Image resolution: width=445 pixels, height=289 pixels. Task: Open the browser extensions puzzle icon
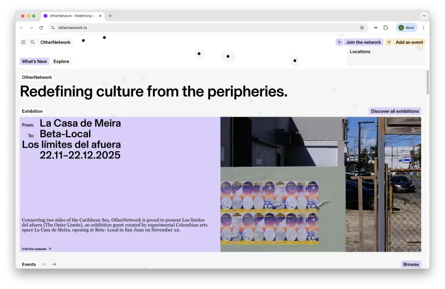pos(385,27)
